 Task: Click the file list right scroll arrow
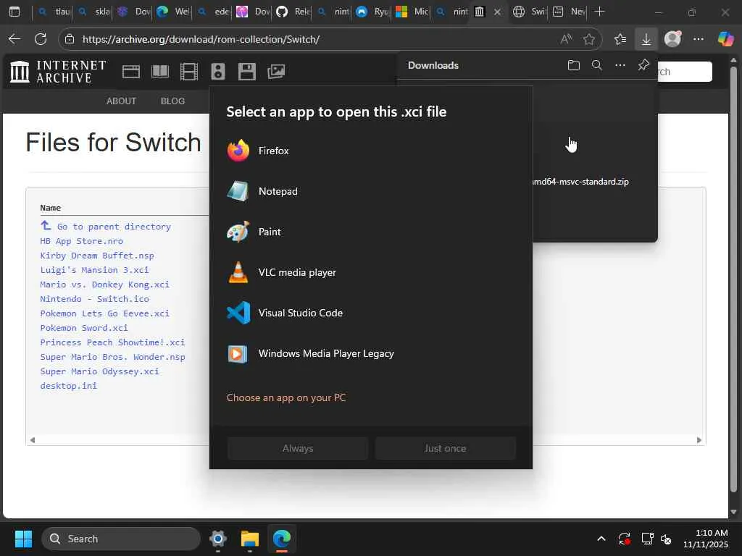[x=699, y=440]
